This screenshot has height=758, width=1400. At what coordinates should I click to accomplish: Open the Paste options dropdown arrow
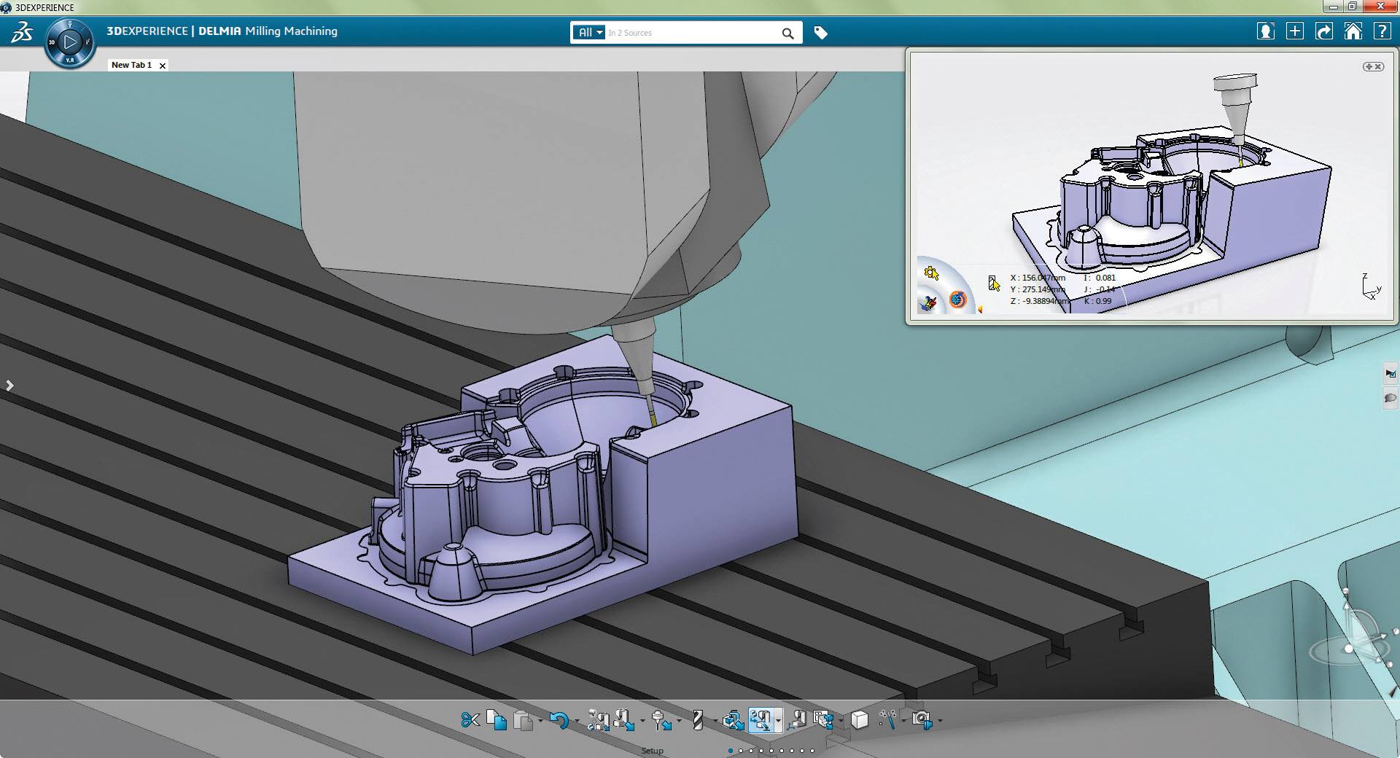pyautogui.click(x=540, y=721)
